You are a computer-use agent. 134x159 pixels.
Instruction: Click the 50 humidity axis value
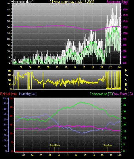tap(5, 125)
